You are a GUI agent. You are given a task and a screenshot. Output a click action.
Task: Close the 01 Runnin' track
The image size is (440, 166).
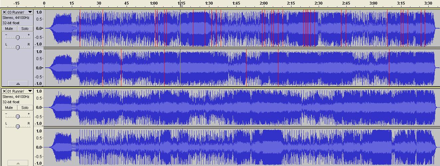(x=4, y=91)
